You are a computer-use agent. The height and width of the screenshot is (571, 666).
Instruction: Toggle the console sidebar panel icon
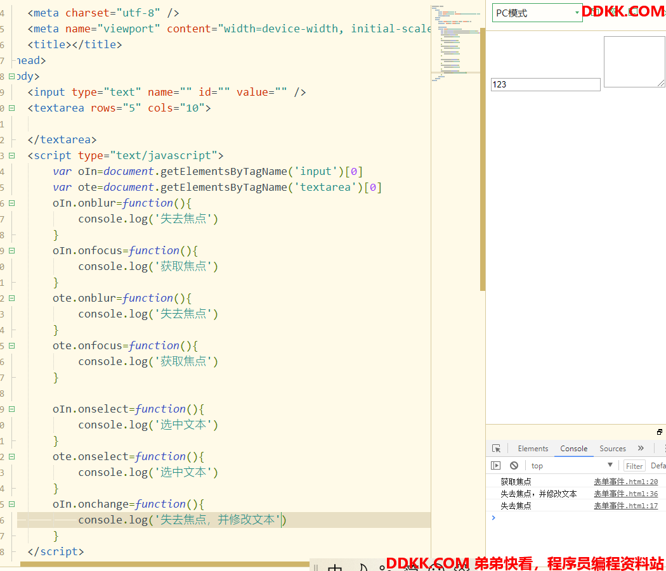[x=495, y=466]
